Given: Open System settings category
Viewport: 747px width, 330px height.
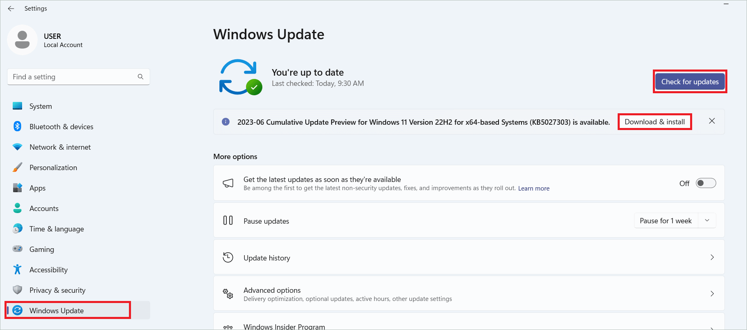Looking at the screenshot, I should click(x=79, y=106).
